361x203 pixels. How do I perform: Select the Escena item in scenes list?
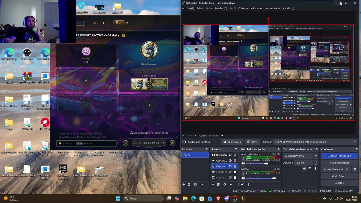click(195, 155)
